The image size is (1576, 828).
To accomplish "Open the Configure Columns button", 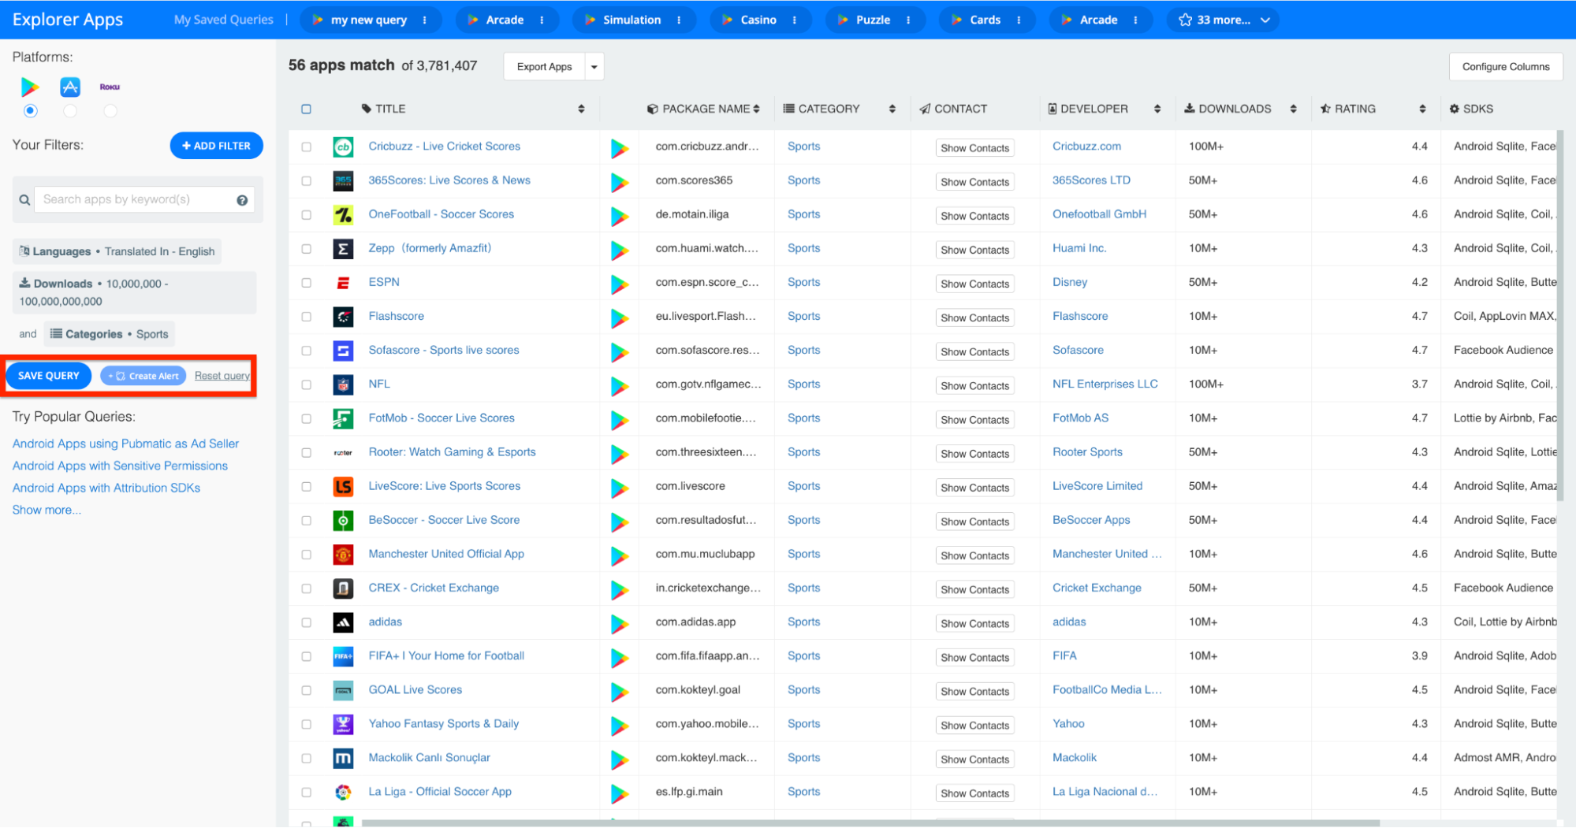I will click(x=1506, y=67).
